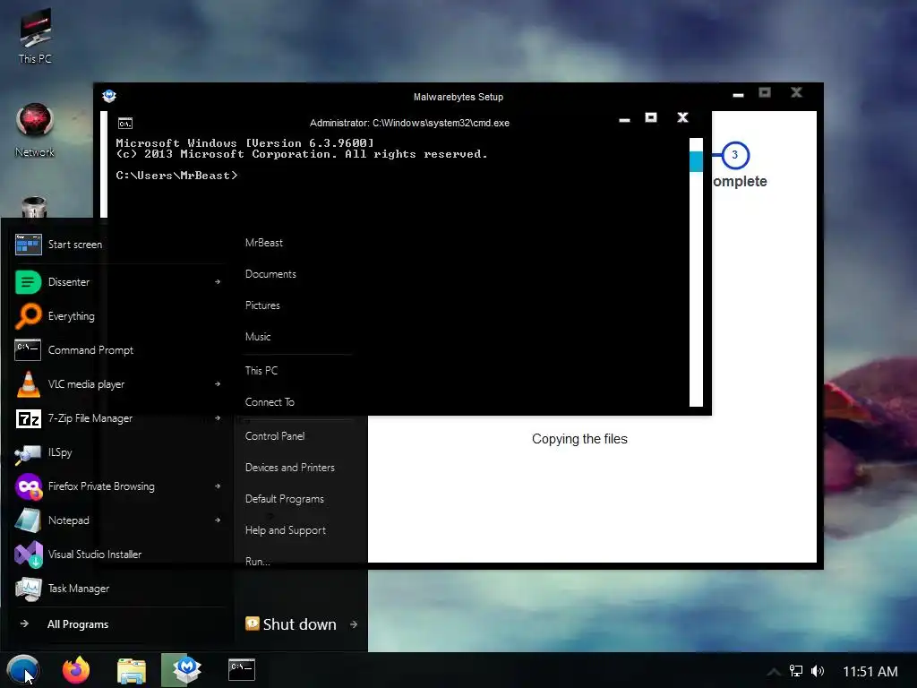
Task: Open Music from Start menu
Action: click(x=258, y=337)
